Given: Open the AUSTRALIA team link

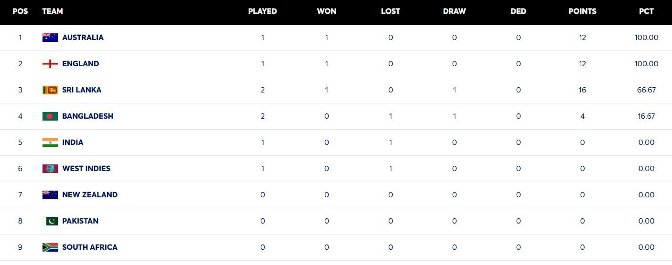Looking at the screenshot, I should [83, 38].
